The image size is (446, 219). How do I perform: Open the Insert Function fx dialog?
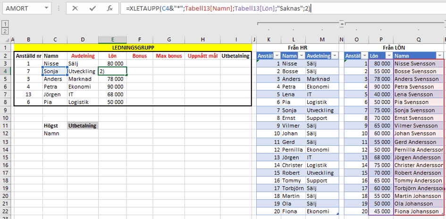[x=109, y=8]
